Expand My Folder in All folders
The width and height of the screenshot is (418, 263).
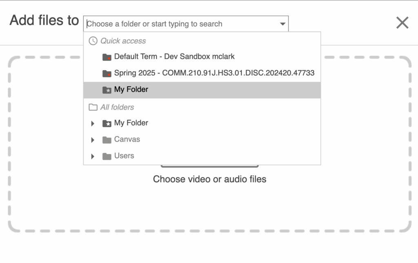point(93,124)
